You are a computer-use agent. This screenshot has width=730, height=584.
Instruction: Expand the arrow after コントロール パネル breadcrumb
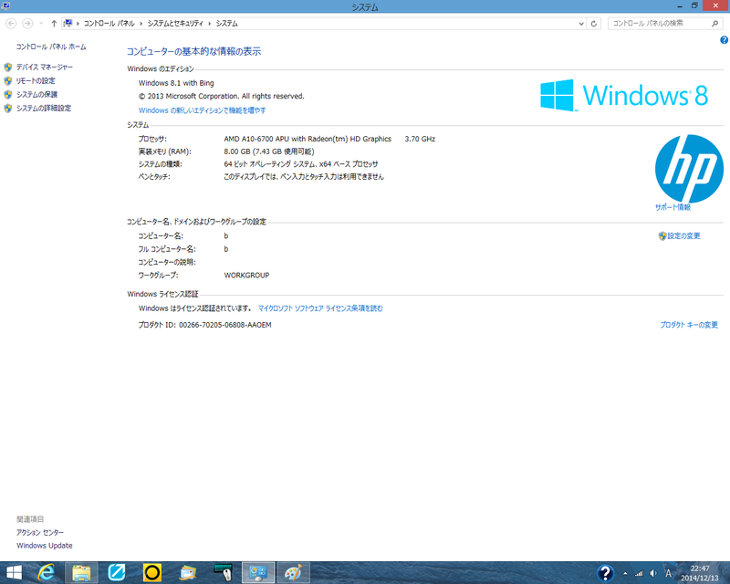pos(141,24)
